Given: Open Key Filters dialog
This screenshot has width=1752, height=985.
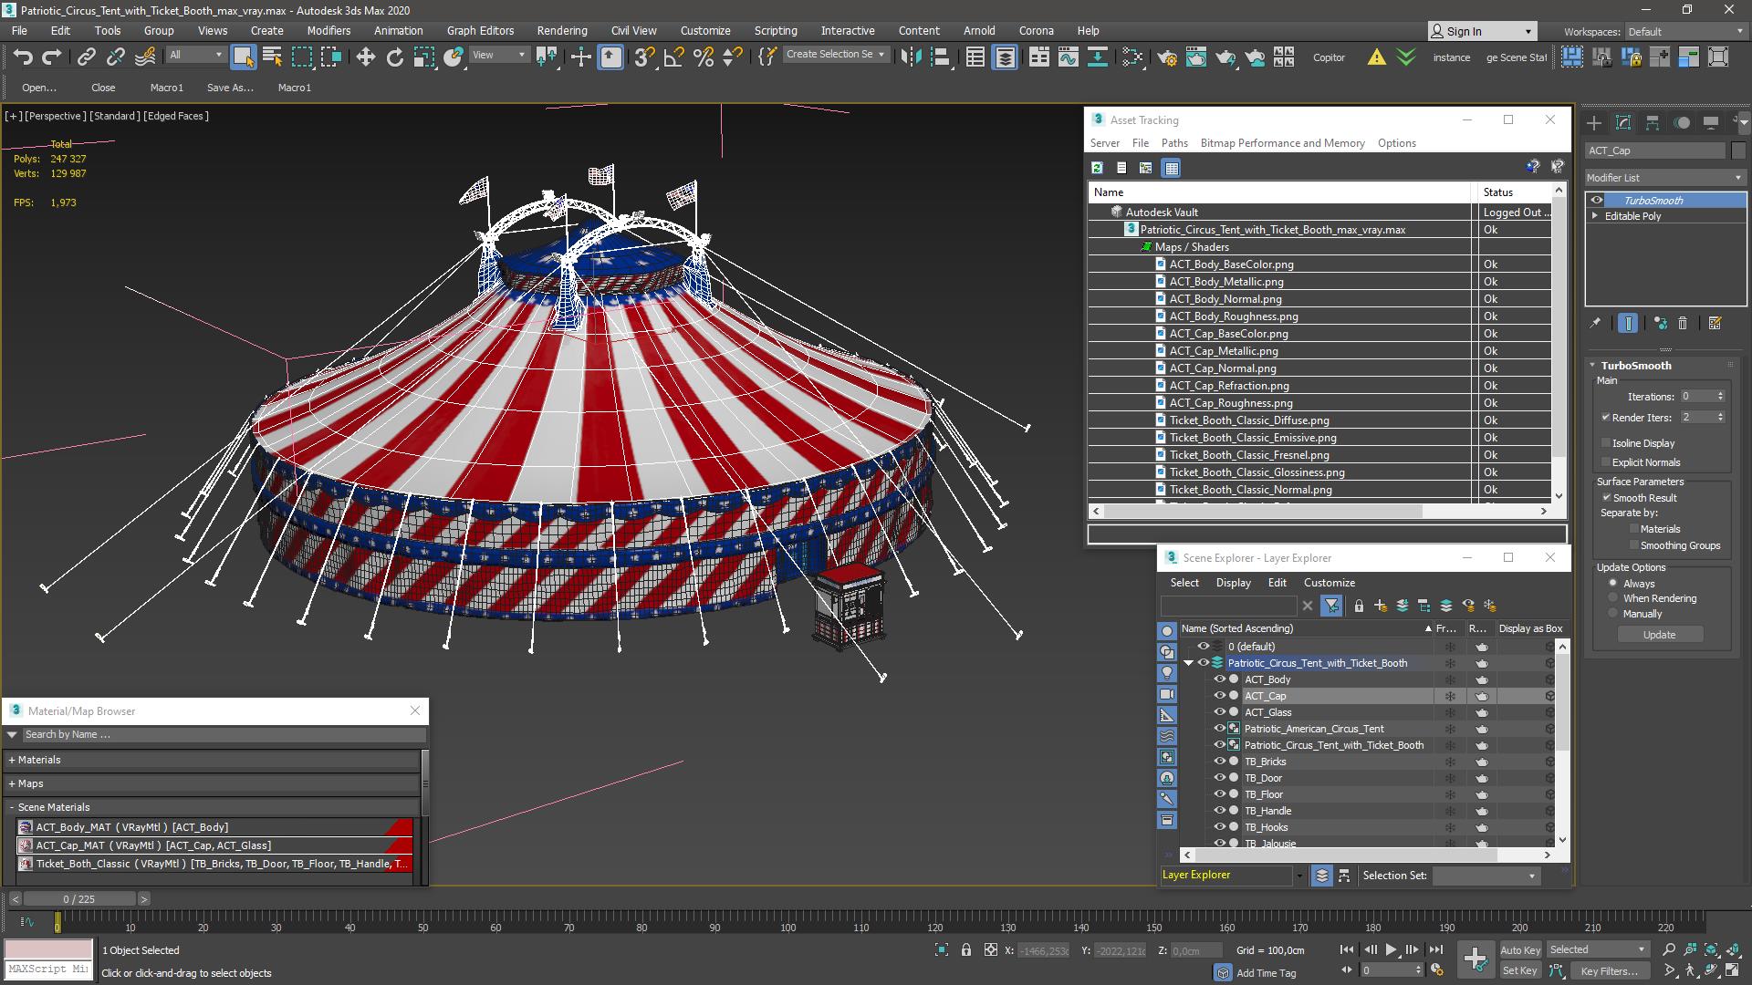Looking at the screenshot, I should pos(1610,971).
